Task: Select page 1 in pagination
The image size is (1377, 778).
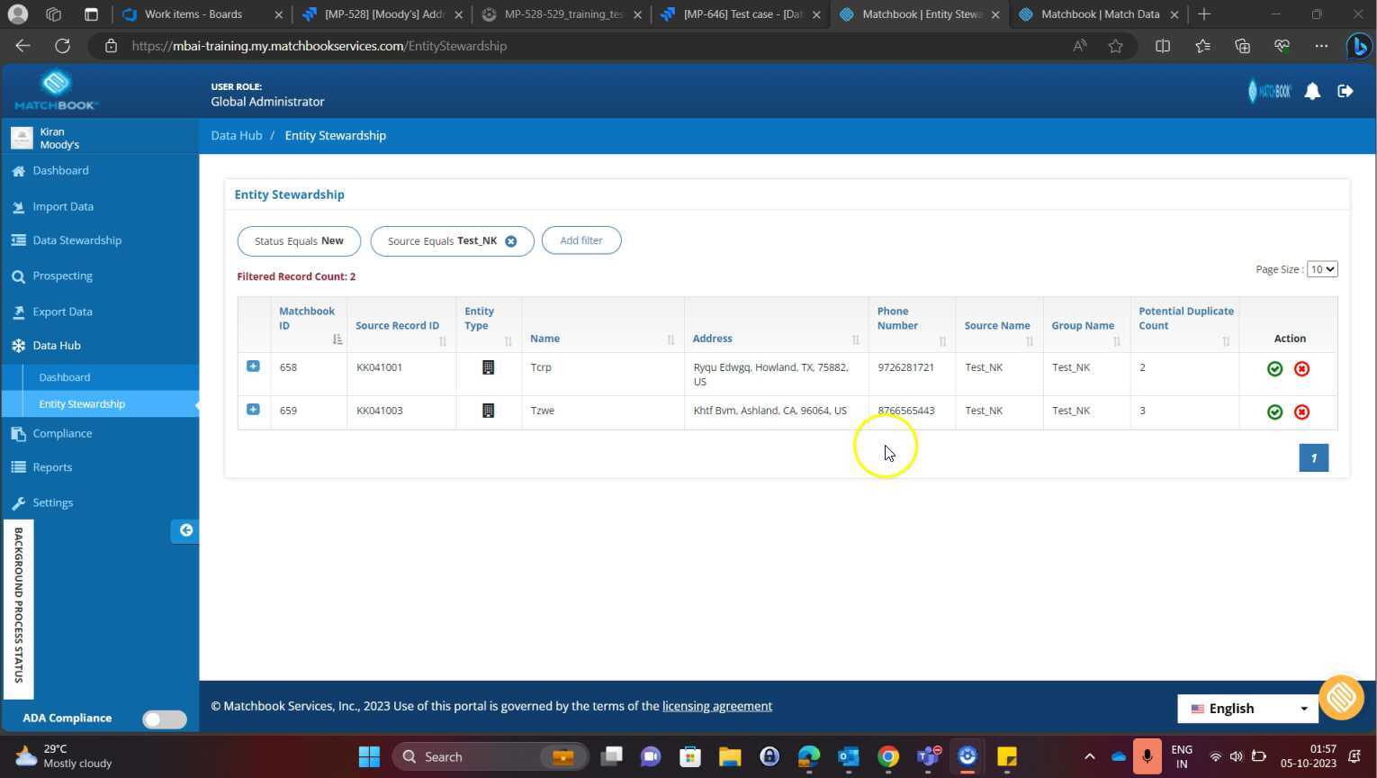Action: coord(1313,457)
